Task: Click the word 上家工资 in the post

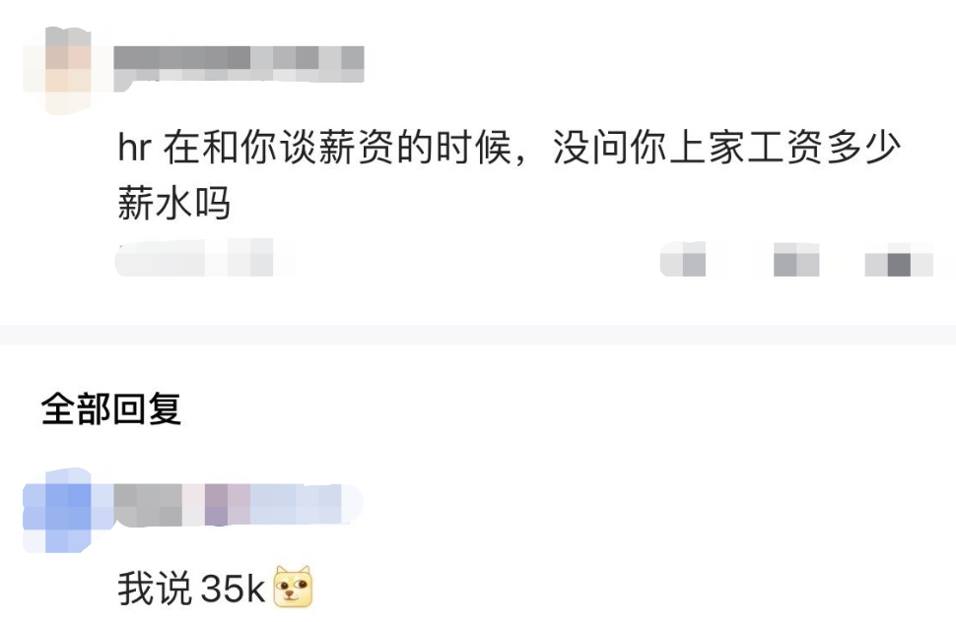Action: (747, 148)
